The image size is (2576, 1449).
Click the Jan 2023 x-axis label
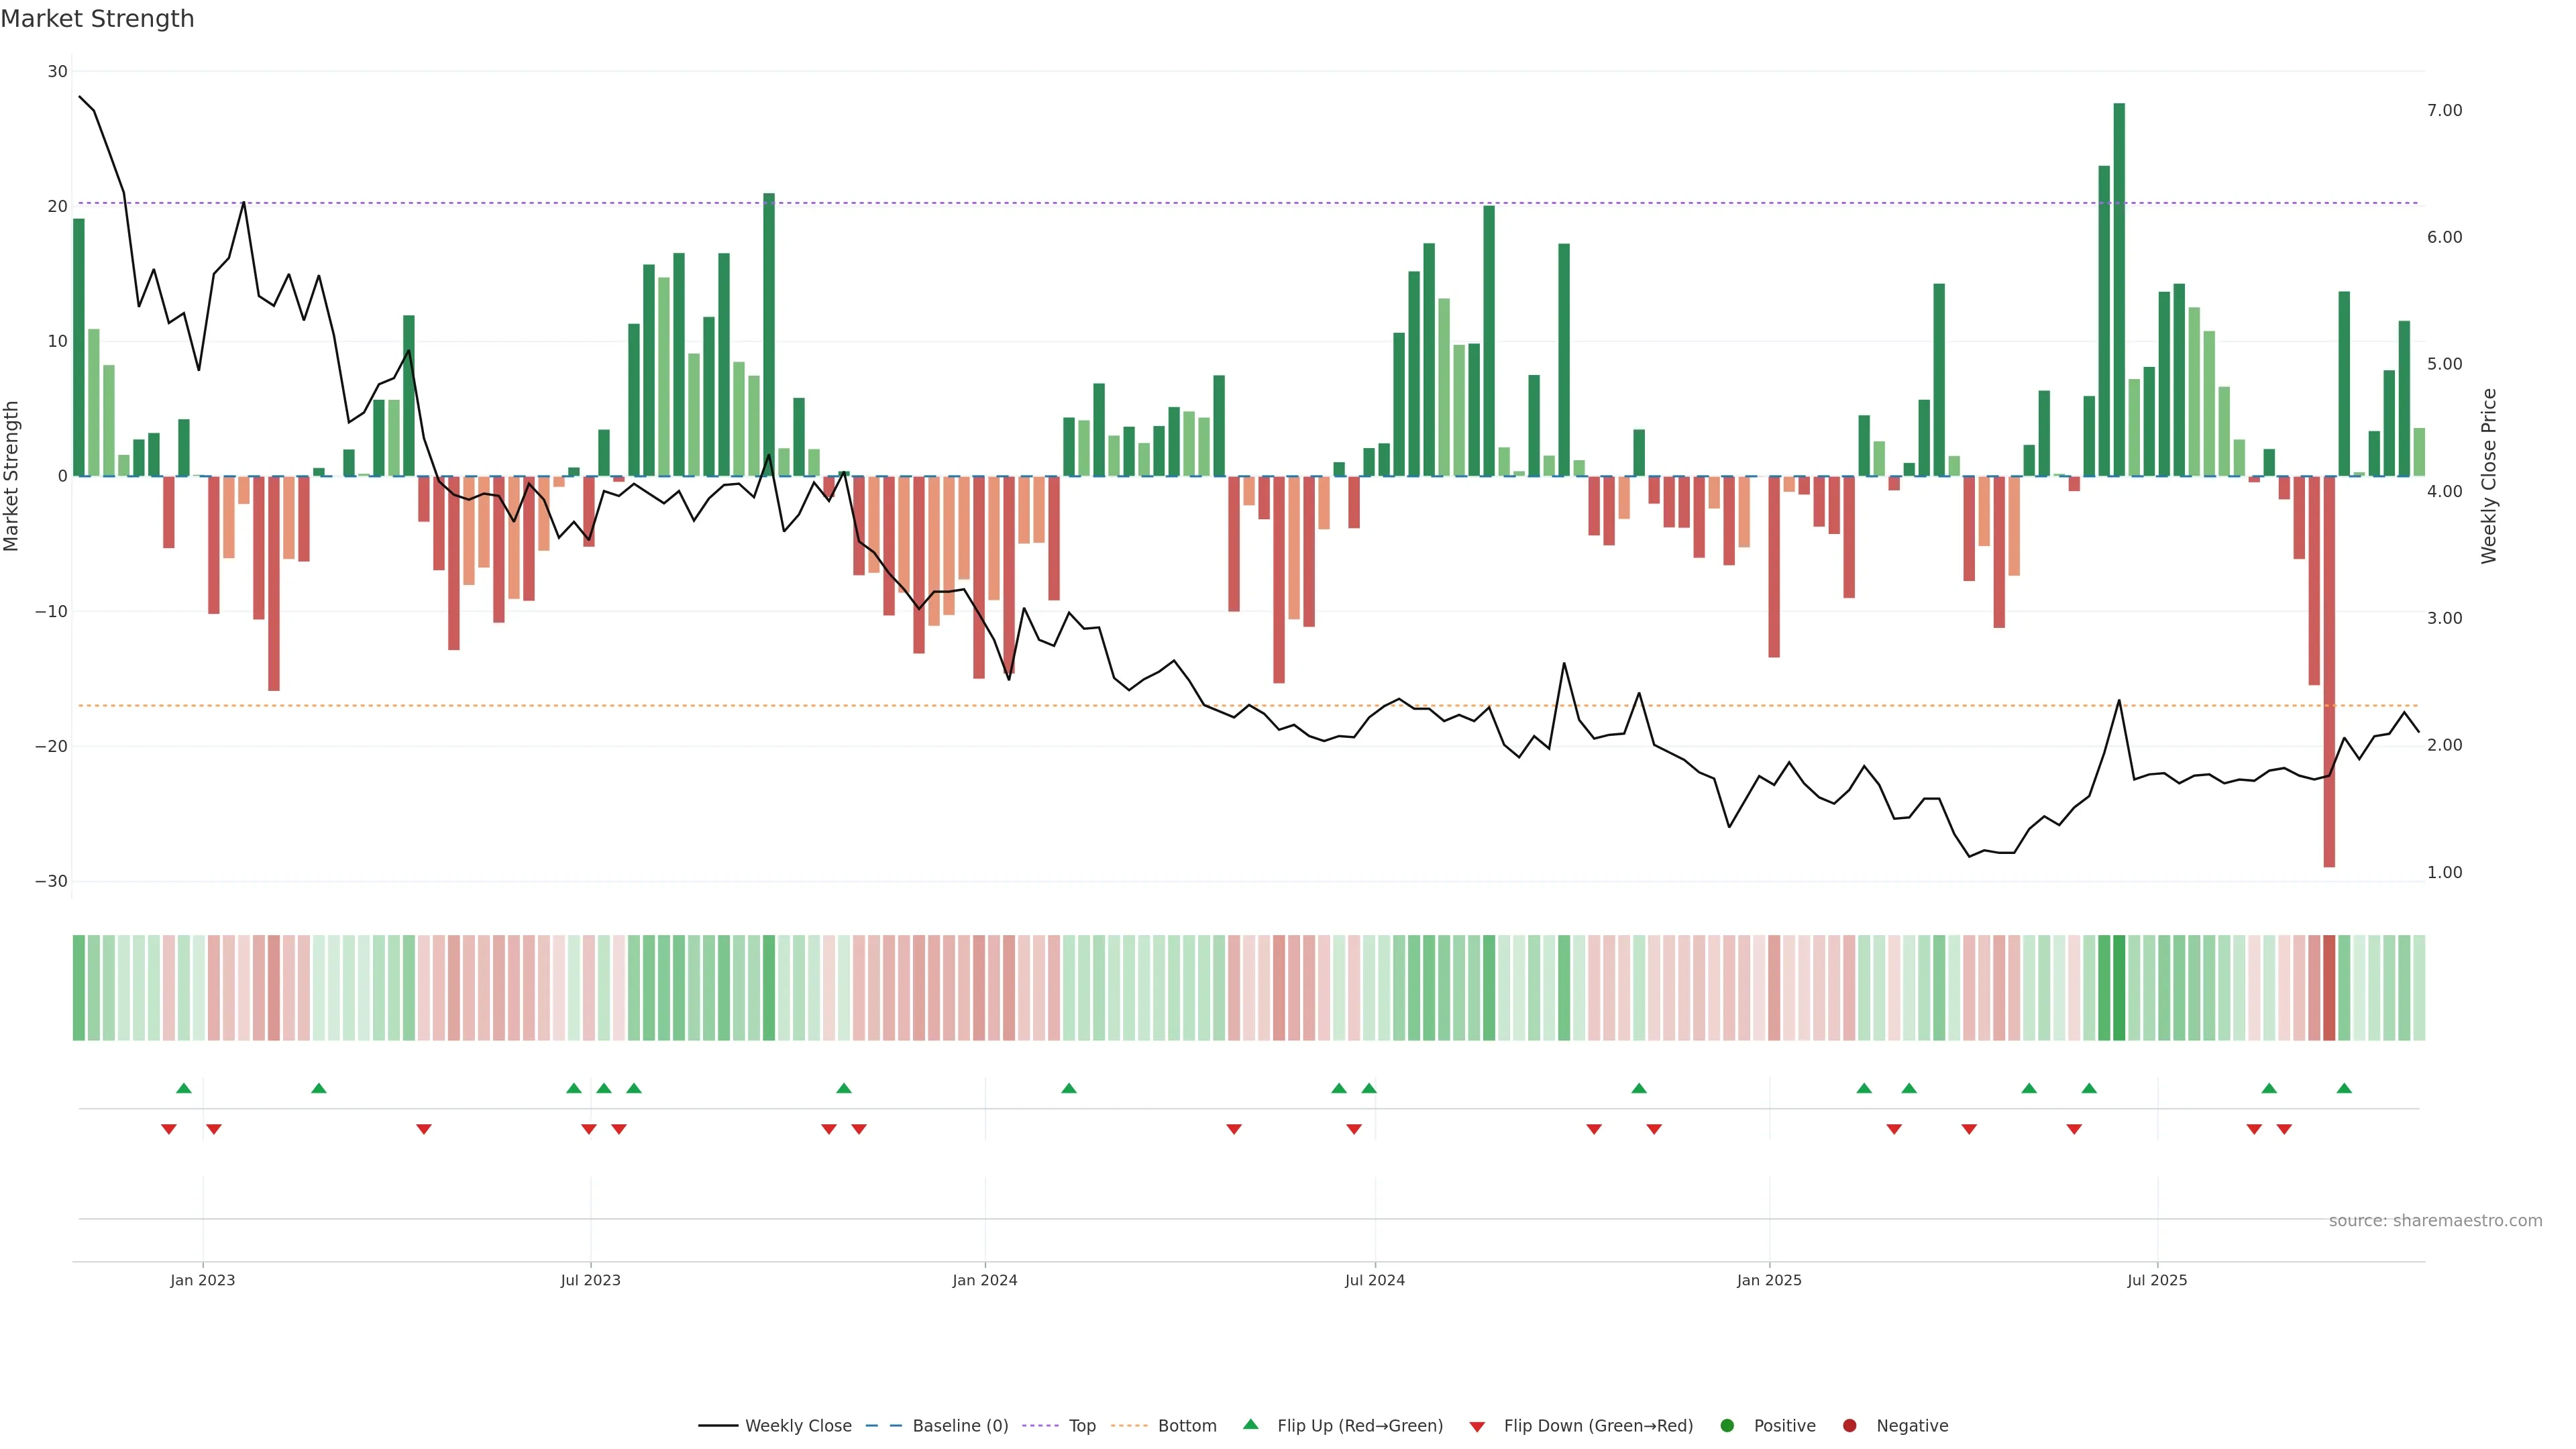click(x=202, y=1280)
